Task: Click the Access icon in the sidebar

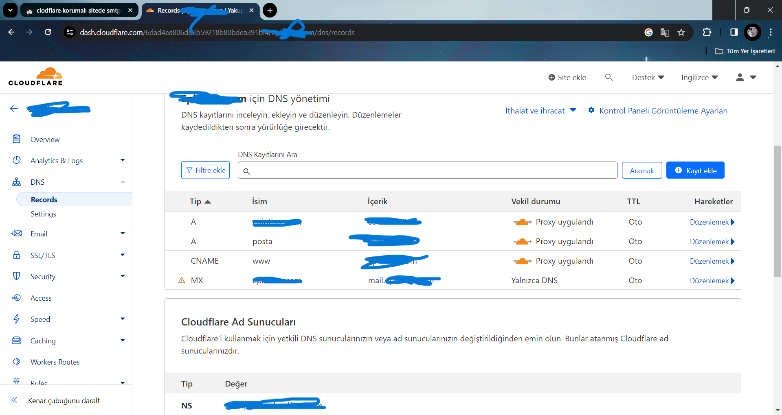Action: [x=16, y=298]
